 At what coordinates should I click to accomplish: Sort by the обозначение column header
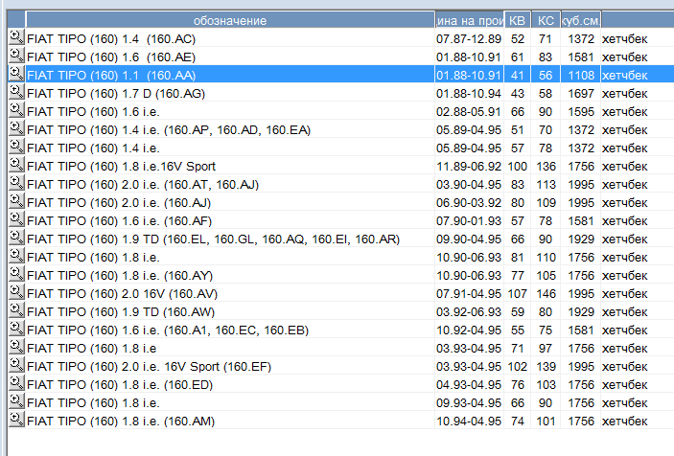click(x=229, y=20)
